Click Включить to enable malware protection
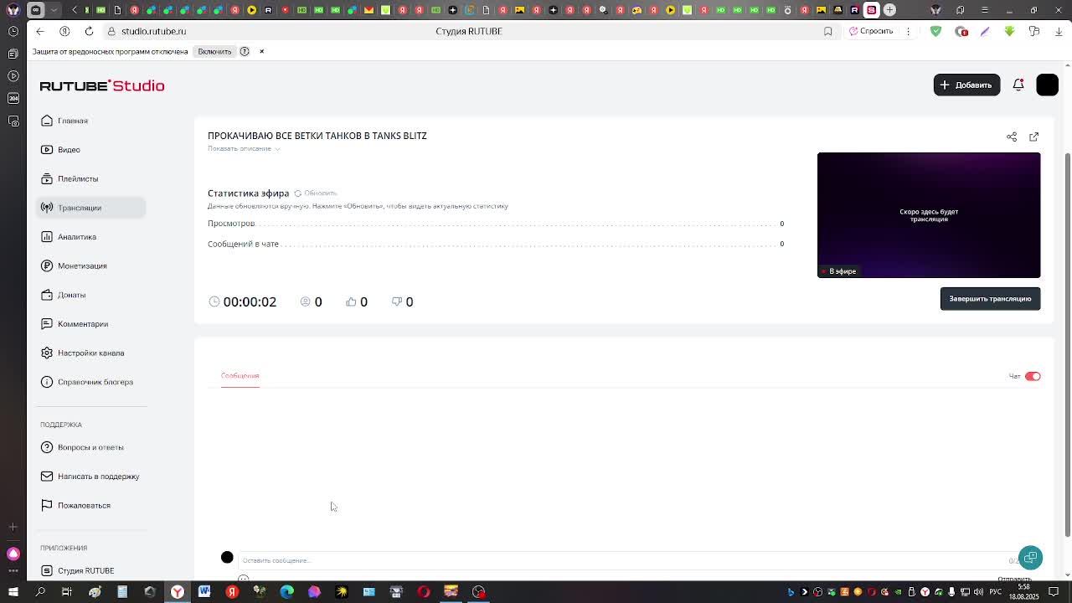The image size is (1072, 603). (214, 51)
